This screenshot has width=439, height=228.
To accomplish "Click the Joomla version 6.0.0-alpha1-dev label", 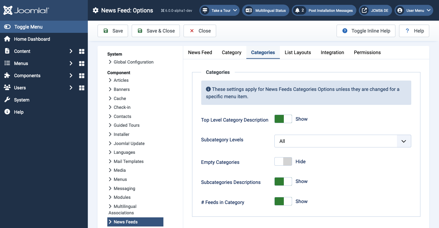I will (x=177, y=11).
